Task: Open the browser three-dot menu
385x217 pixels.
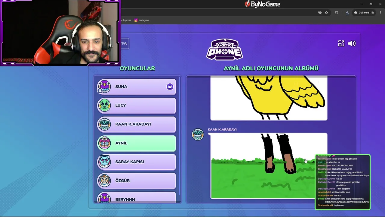Action: (x=381, y=13)
